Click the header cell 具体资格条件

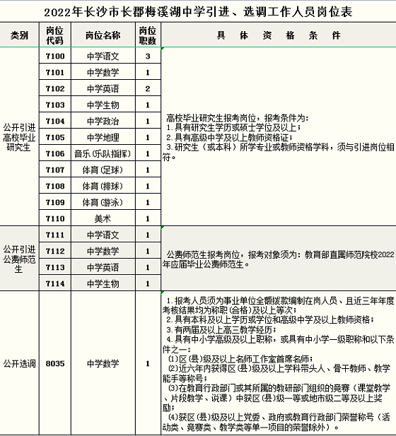[x=279, y=35]
